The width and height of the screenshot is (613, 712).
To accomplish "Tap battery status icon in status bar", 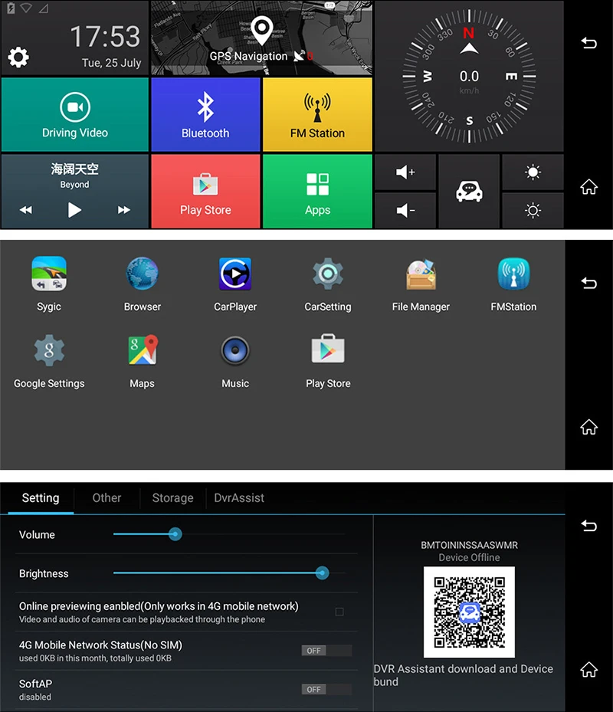I will (11, 8).
